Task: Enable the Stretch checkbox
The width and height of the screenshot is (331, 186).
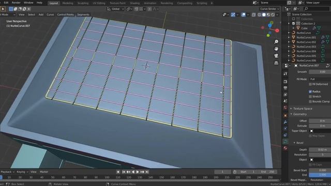Action: point(310,97)
